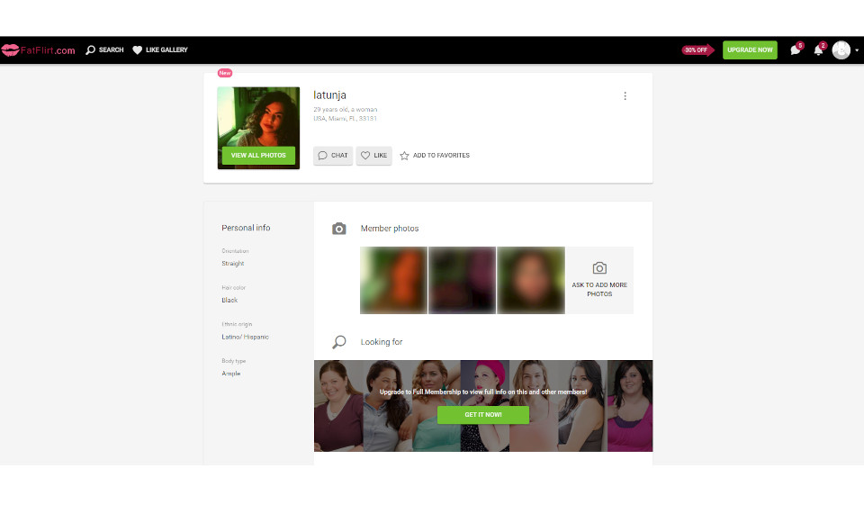This screenshot has width=864, height=505.
Task: Expand the account dropdown arrow
Action: (857, 50)
